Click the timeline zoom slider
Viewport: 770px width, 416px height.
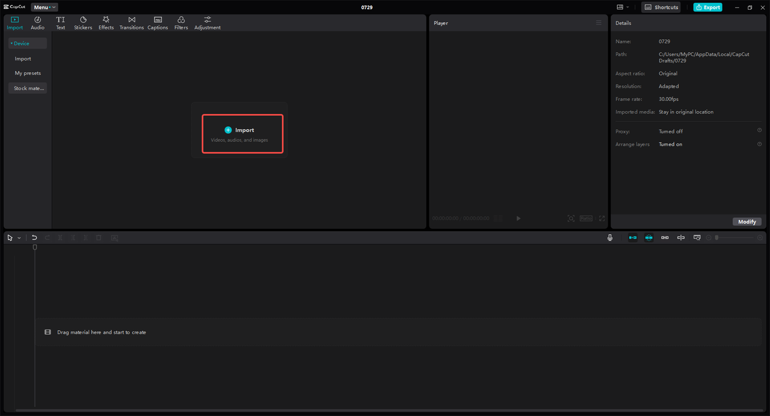[x=735, y=238]
